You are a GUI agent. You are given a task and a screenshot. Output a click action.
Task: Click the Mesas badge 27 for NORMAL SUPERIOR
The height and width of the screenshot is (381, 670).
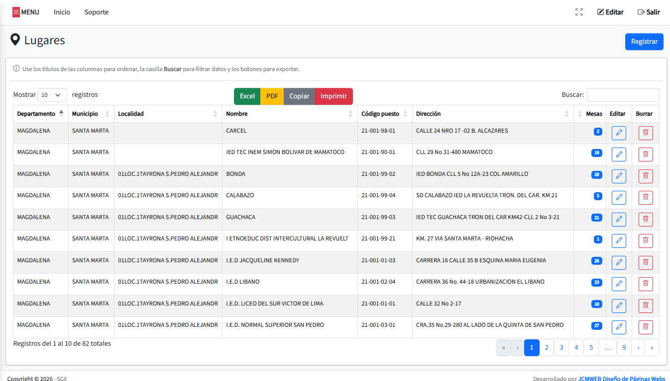coord(596,326)
